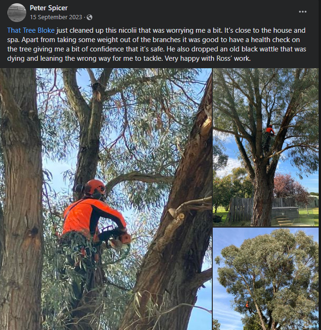Viewport: 321px width, 330px height.
Task: Click the globe public audience icon
Action: coord(90,17)
